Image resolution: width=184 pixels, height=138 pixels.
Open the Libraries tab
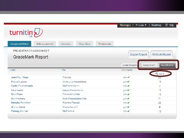66,44
